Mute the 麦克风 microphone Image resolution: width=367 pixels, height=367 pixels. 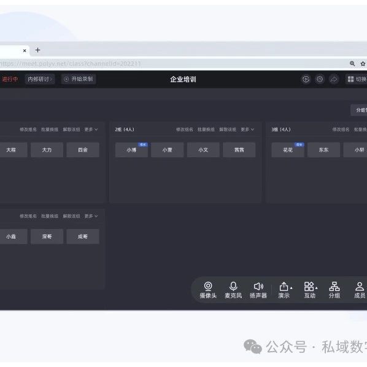tap(233, 290)
